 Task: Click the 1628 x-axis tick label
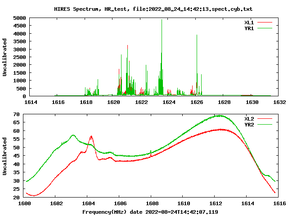224,102
